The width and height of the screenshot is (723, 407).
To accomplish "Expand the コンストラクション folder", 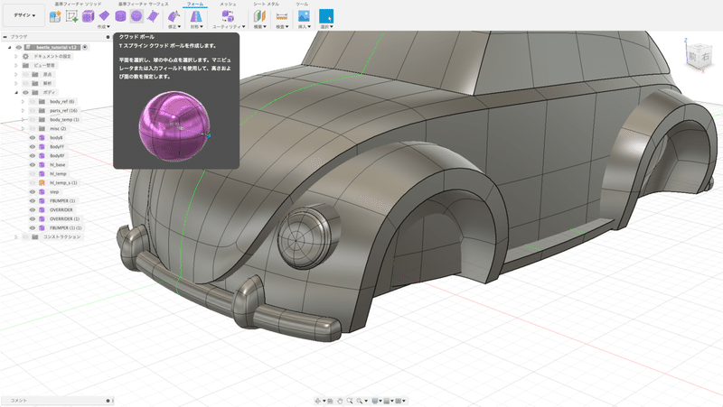I will click(16, 236).
